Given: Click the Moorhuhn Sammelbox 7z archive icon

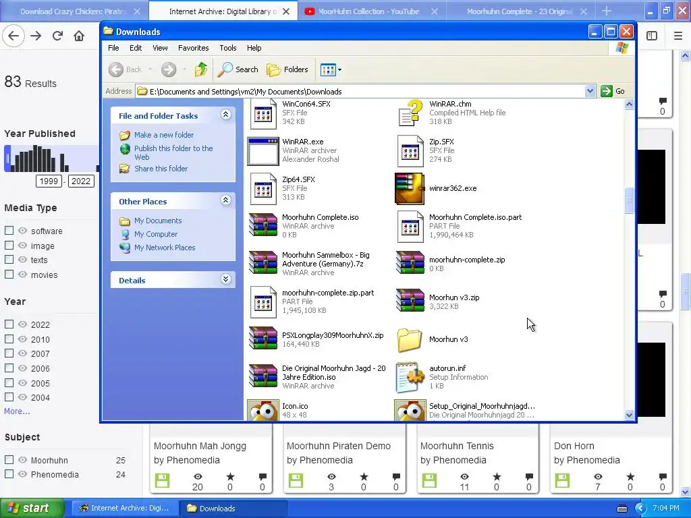Looking at the screenshot, I should [x=263, y=262].
